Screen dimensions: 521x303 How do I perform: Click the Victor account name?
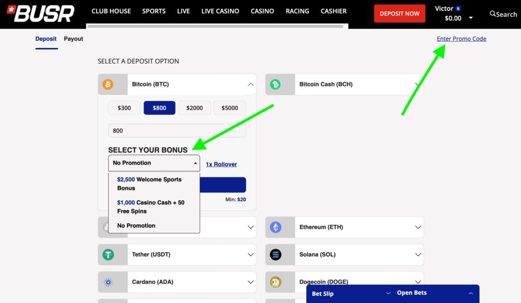tap(444, 9)
